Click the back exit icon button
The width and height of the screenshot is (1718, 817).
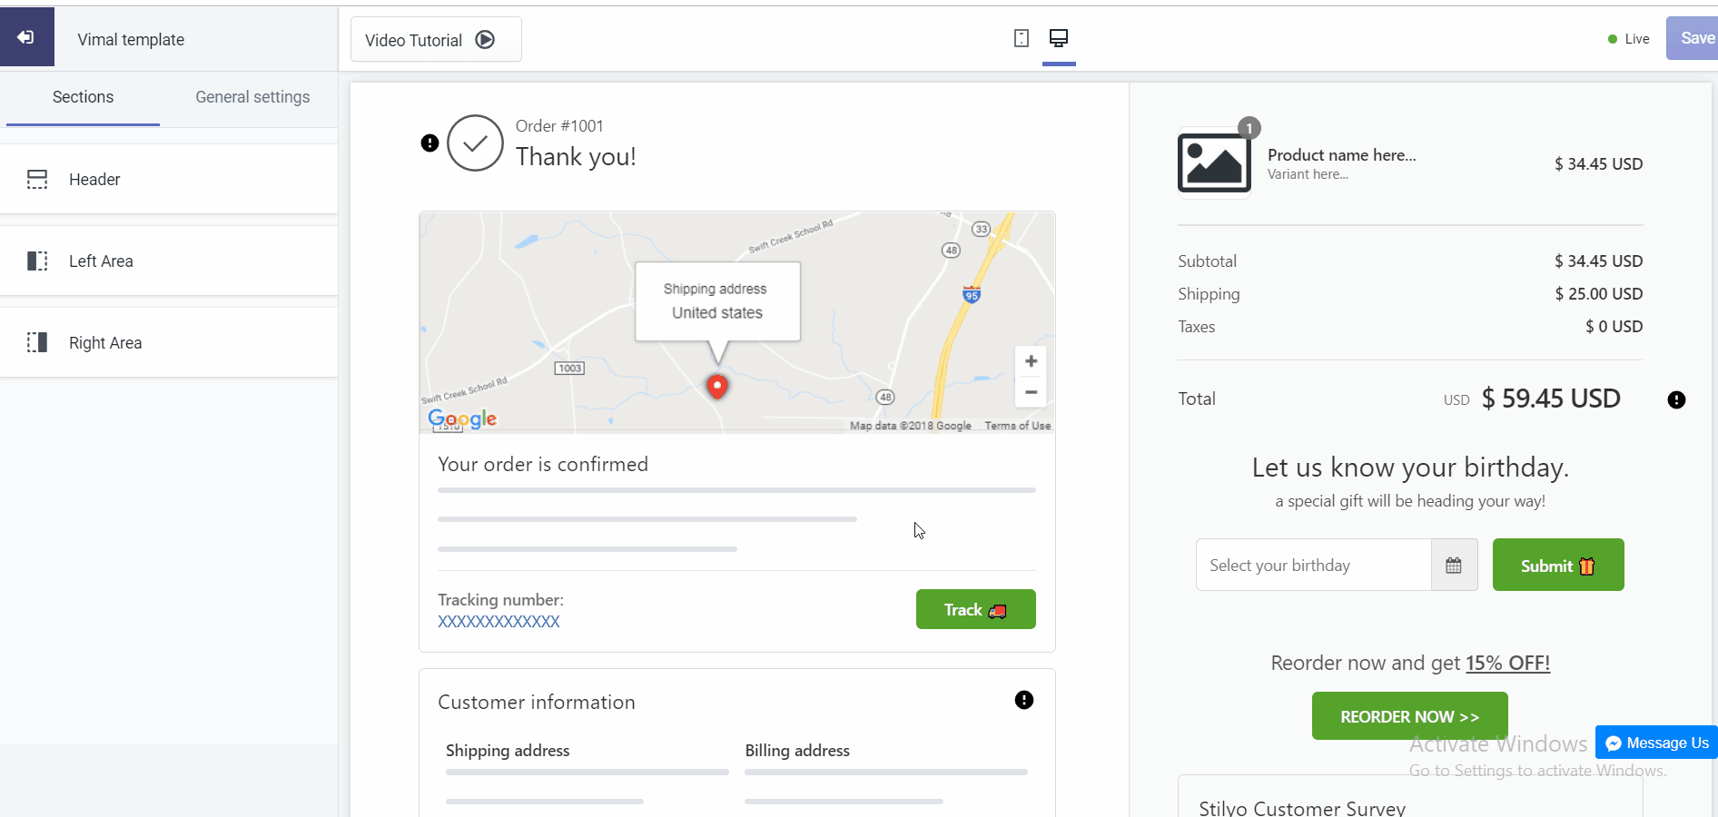26,37
